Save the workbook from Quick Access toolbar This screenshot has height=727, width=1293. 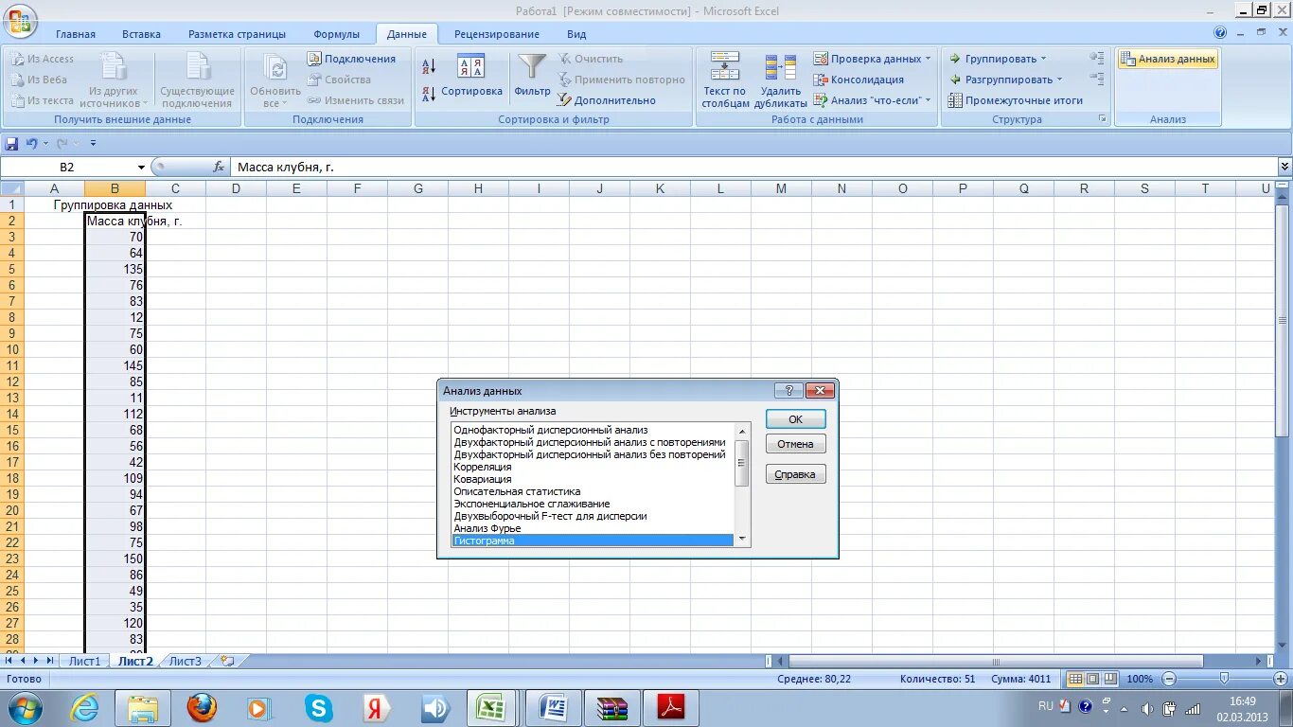(11, 143)
